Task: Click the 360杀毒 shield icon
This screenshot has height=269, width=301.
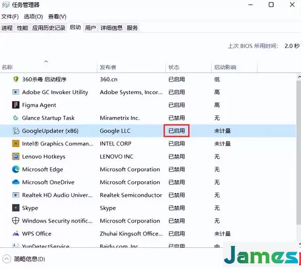Action: point(16,79)
